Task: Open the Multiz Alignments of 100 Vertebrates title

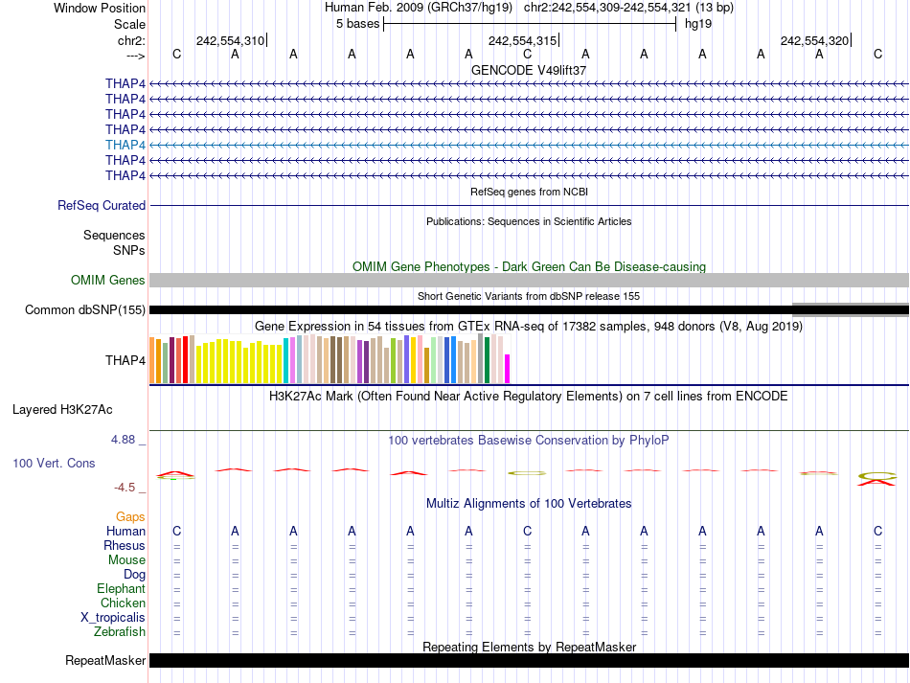Action: [529, 503]
